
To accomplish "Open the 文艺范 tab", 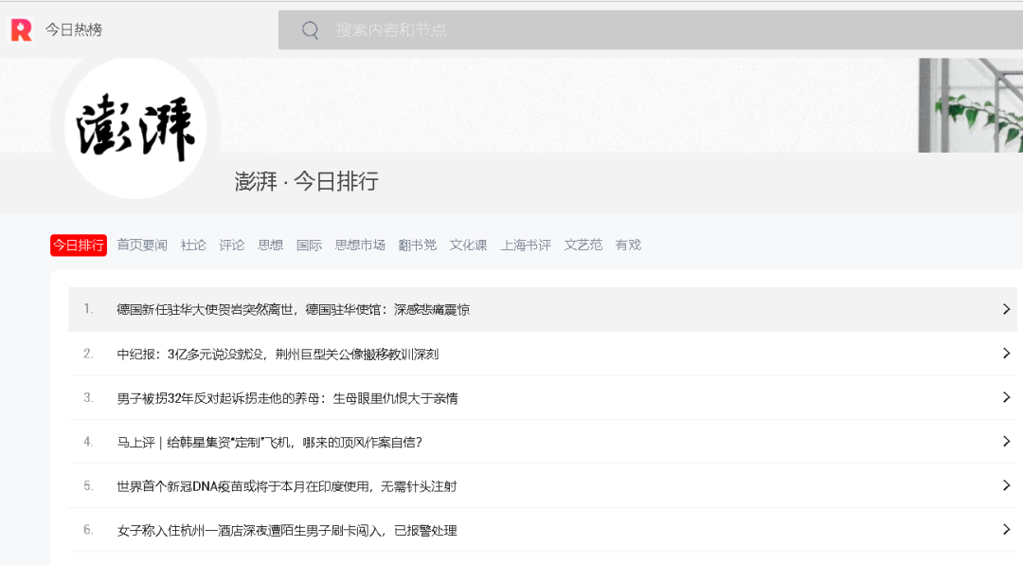I will [x=583, y=245].
